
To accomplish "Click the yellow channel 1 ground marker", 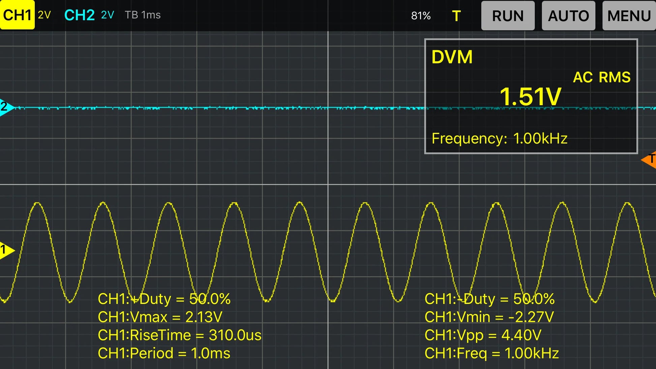I will [x=6, y=250].
